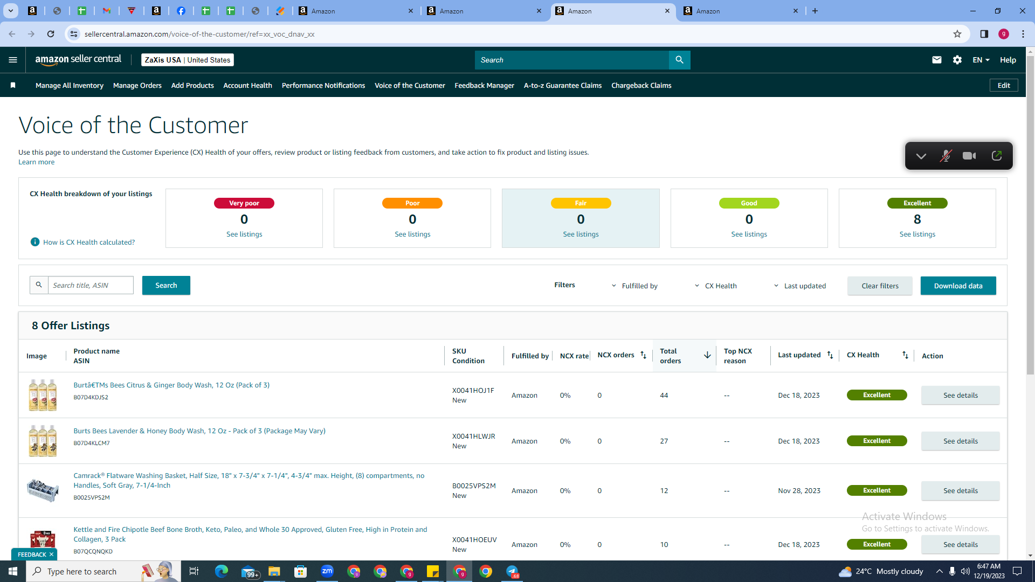
Task: Open A-to-z Guarantee Claims
Action: point(563,85)
